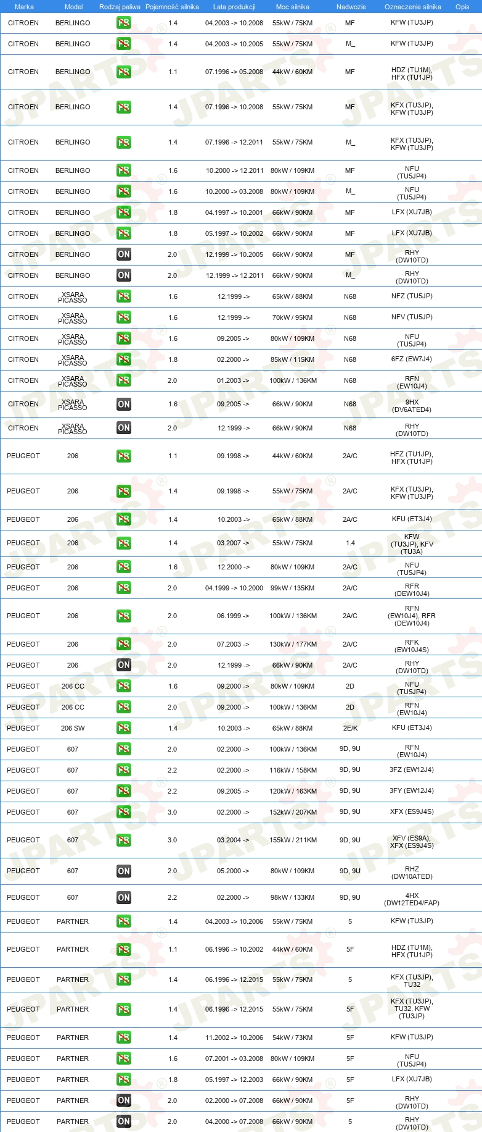Click production years 07.1996 -> 05.2008
The height and width of the screenshot is (1132, 482).
coord(234,72)
